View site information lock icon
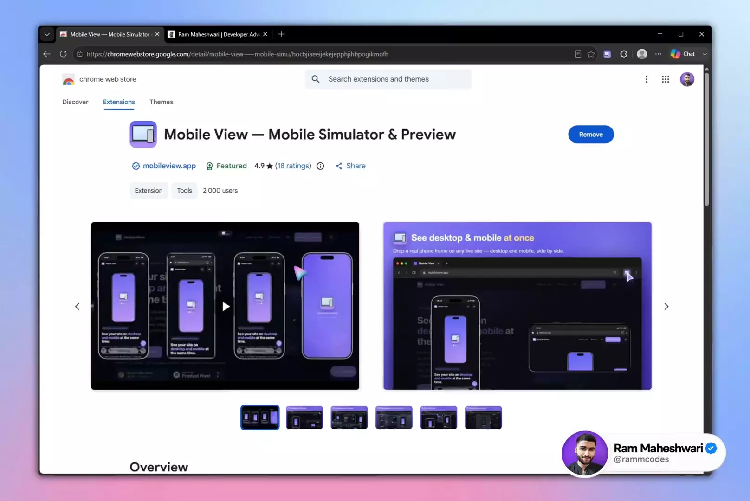The image size is (750, 501). pyautogui.click(x=80, y=54)
